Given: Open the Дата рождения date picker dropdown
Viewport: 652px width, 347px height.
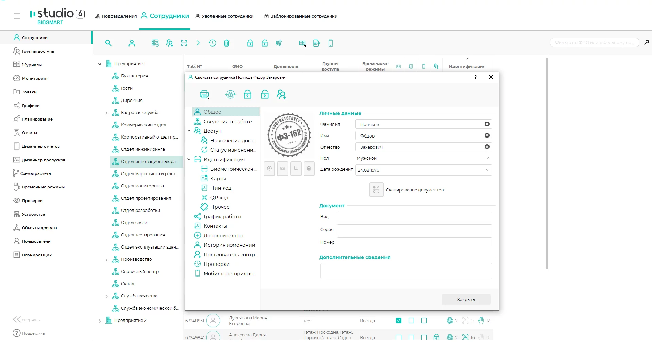Looking at the screenshot, I should click(x=487, y=170).
